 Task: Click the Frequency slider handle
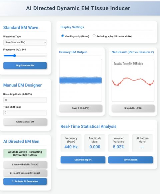tap(15, 56)
